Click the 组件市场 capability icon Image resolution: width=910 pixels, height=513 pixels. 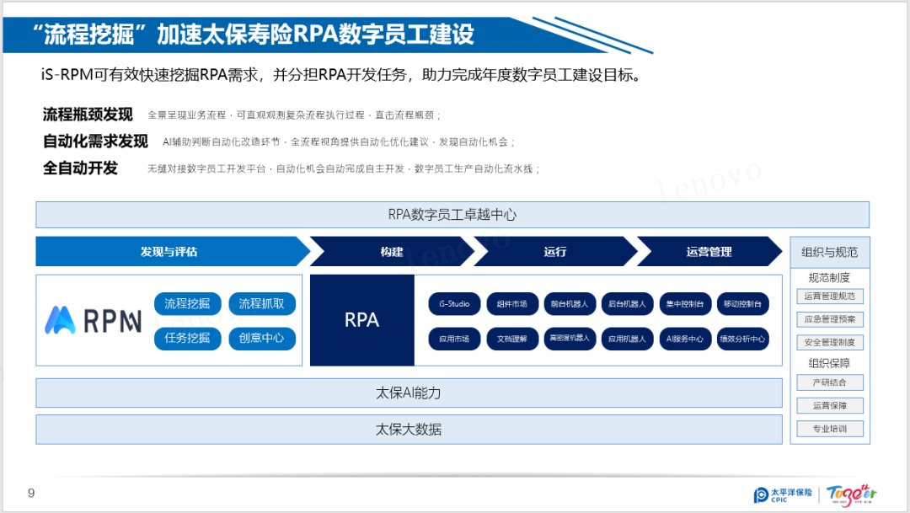[x=511, y=304]
